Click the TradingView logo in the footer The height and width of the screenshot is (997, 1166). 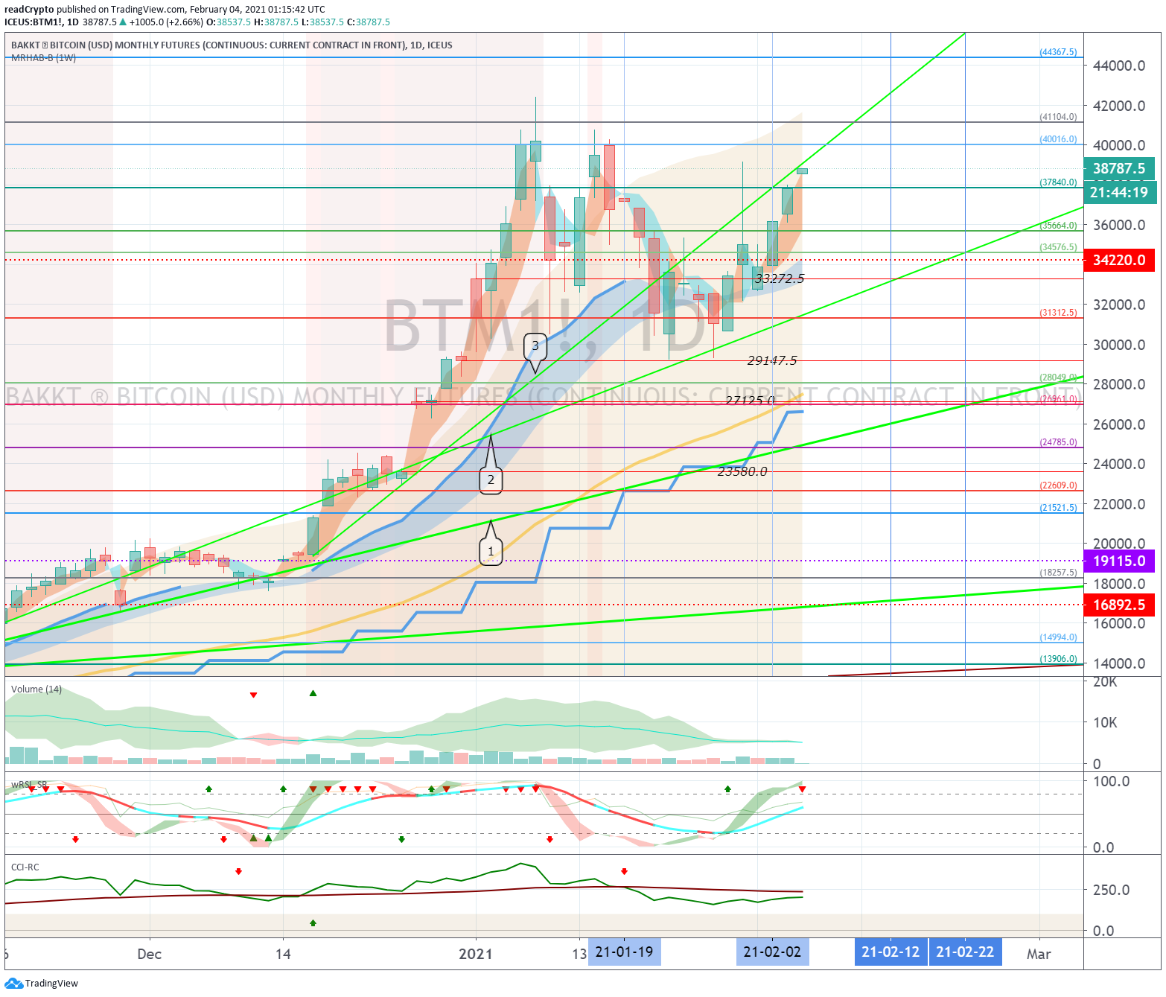click(41, 983)
